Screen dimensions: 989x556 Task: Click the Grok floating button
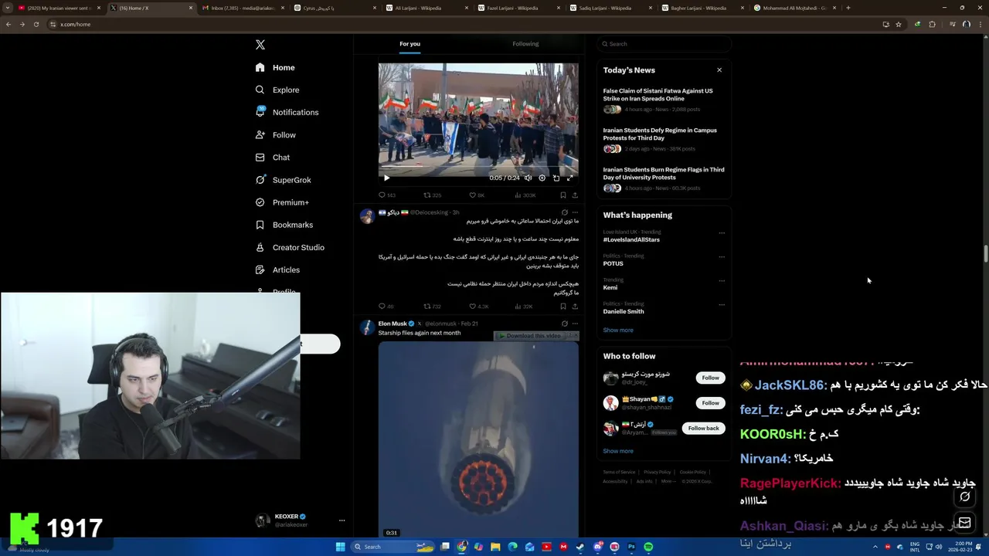[x=964, y=497]
